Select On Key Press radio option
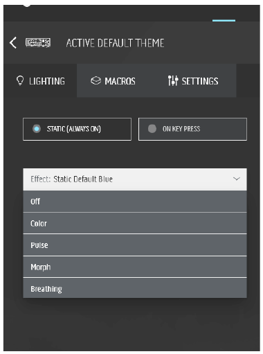 click(192, 129)
